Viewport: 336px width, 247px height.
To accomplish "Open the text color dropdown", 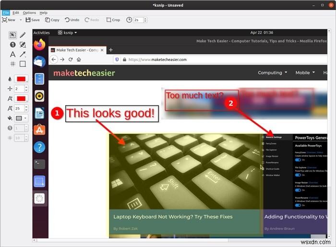I will [21, 99].
